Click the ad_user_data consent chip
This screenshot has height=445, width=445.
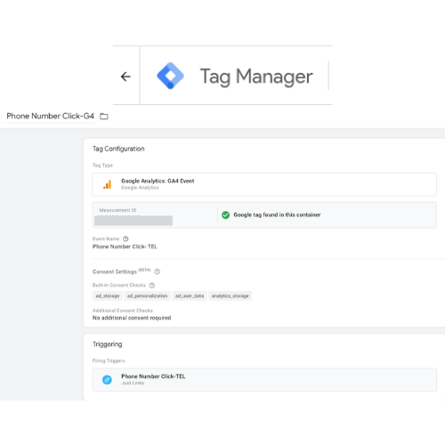(190, 295)
